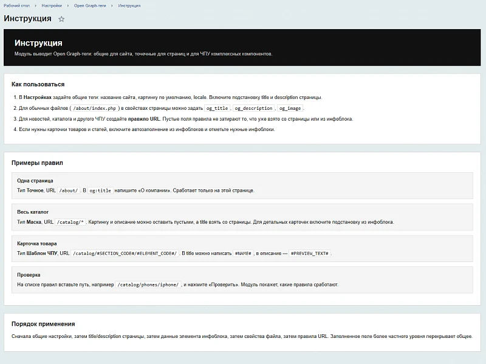Click the /about/index.php code snippet
Viewport: 486px width, 364px height.
point(95,108)
